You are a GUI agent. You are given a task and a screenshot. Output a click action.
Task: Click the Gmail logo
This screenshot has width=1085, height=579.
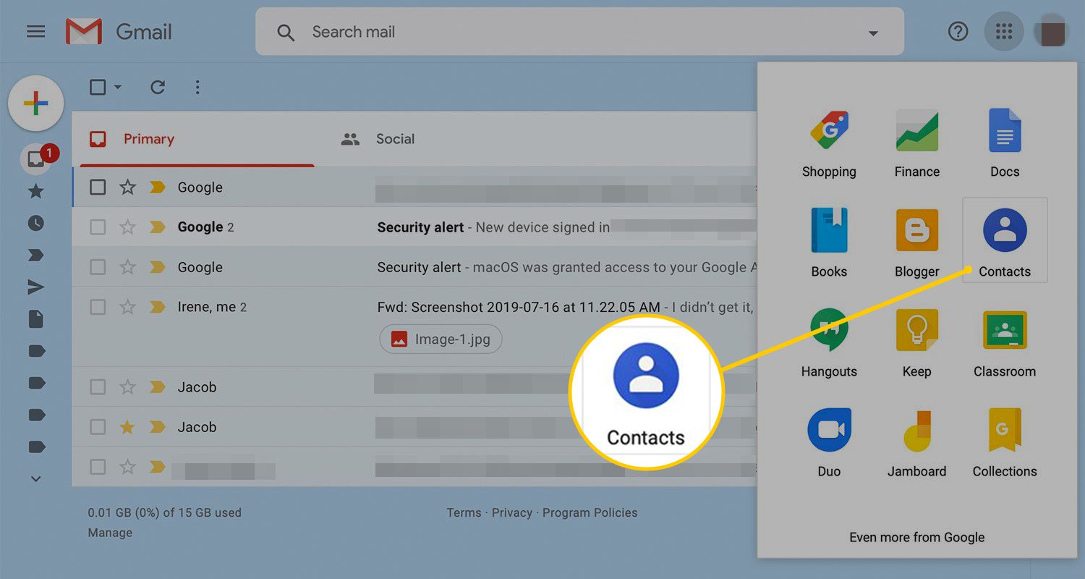click(x=119, y=32)
